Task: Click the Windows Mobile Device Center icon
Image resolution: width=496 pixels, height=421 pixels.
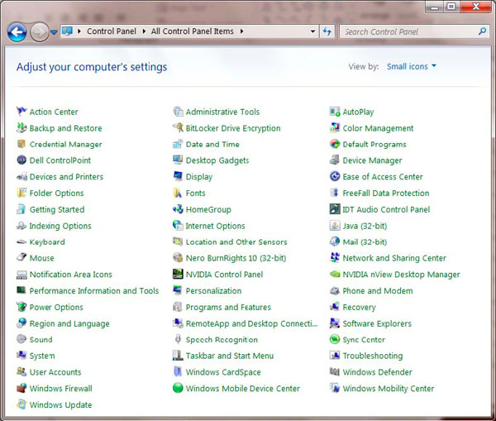Action: click(178, 389)
